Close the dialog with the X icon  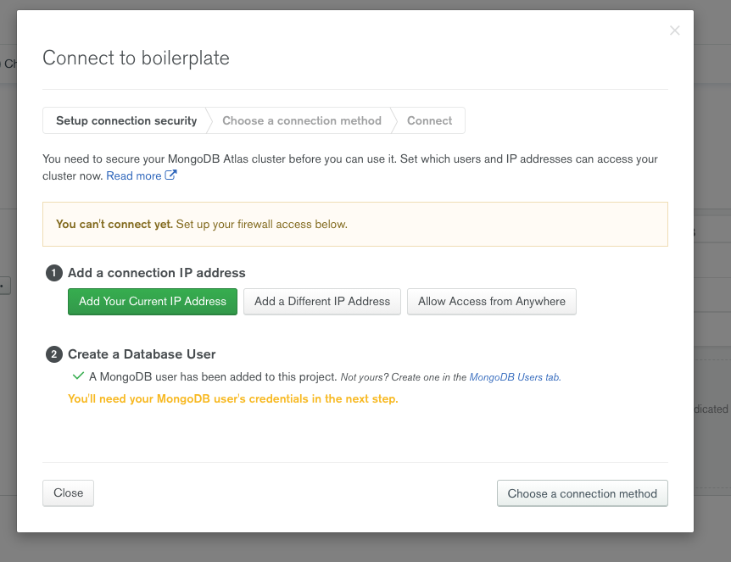tap(674, 31)
